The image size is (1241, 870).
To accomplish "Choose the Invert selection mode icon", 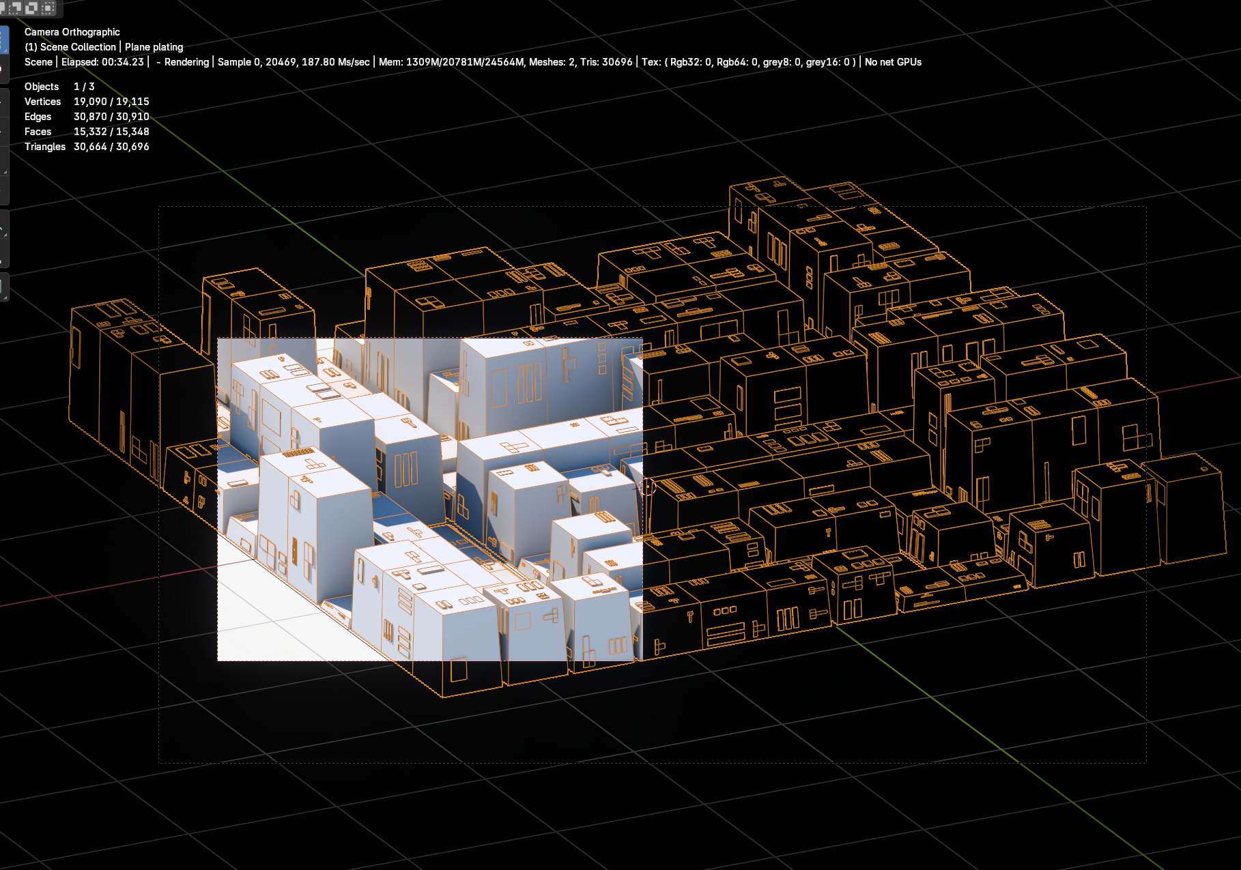I will point(31,8).
